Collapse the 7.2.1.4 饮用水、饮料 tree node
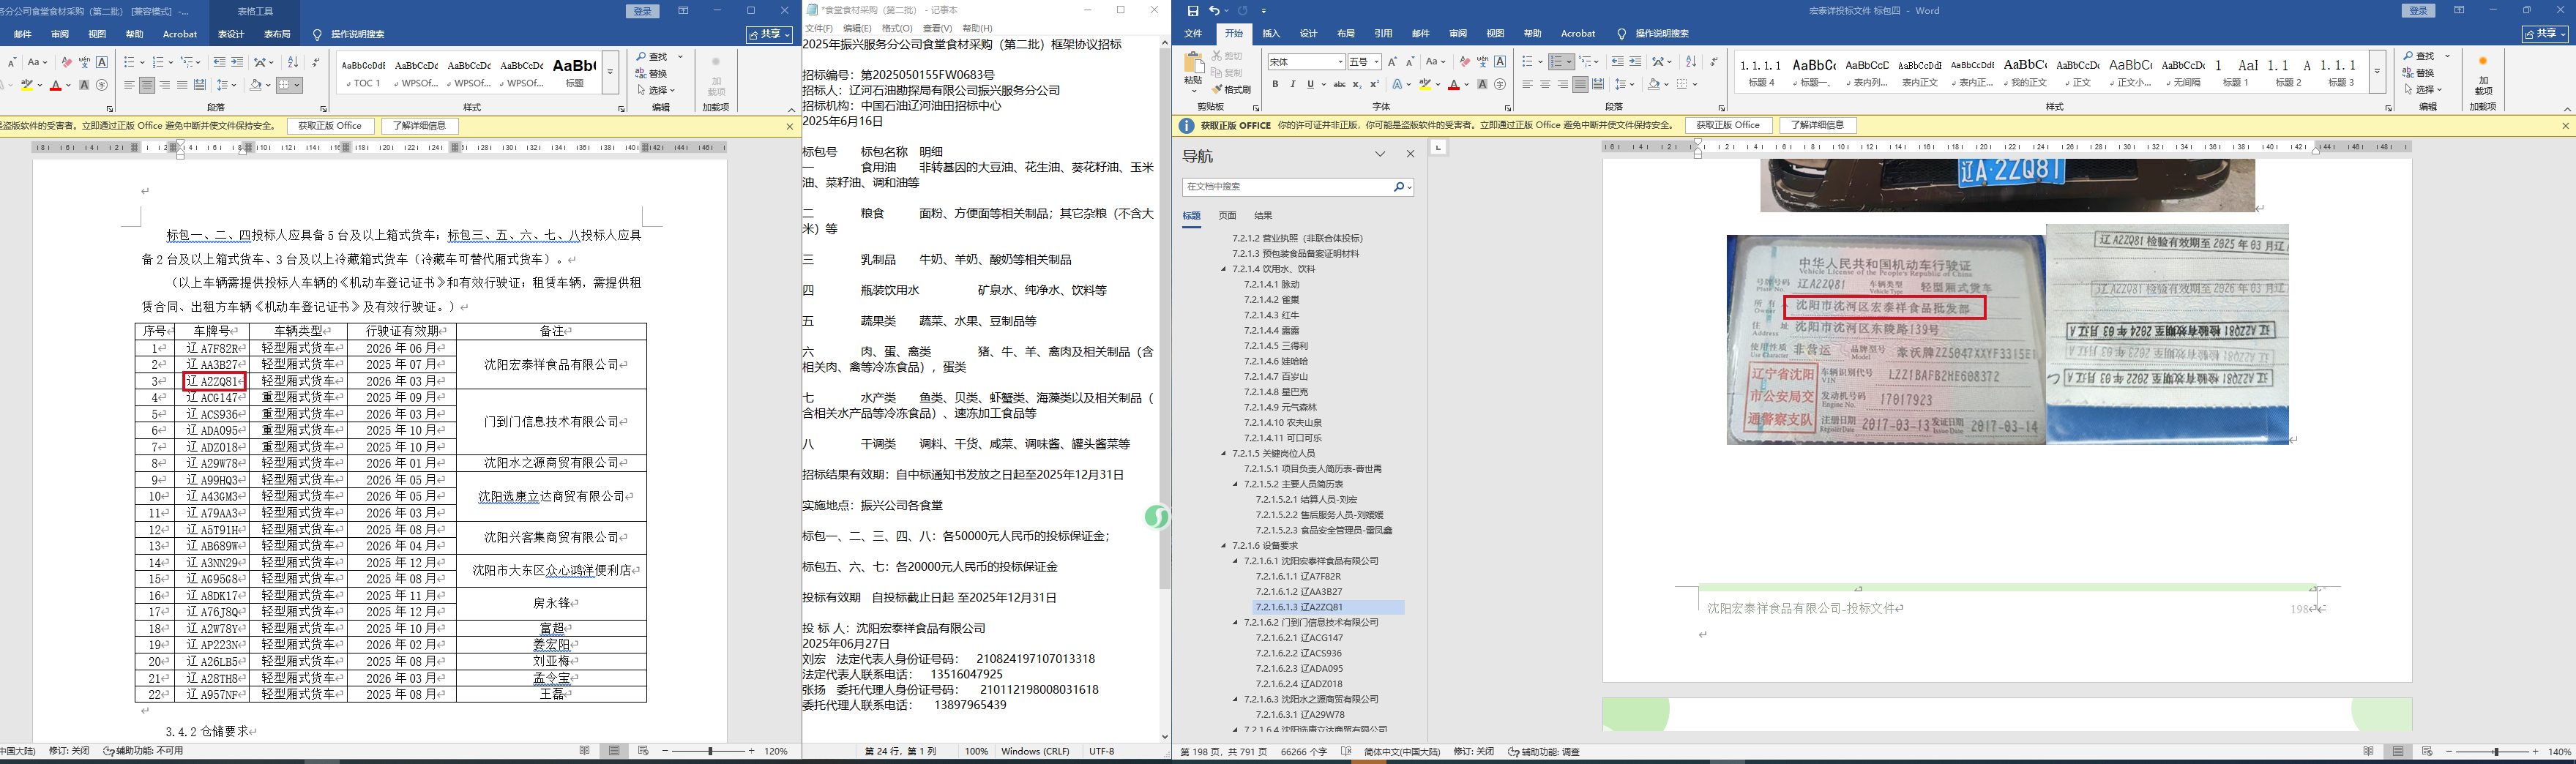 point(1223,269)
